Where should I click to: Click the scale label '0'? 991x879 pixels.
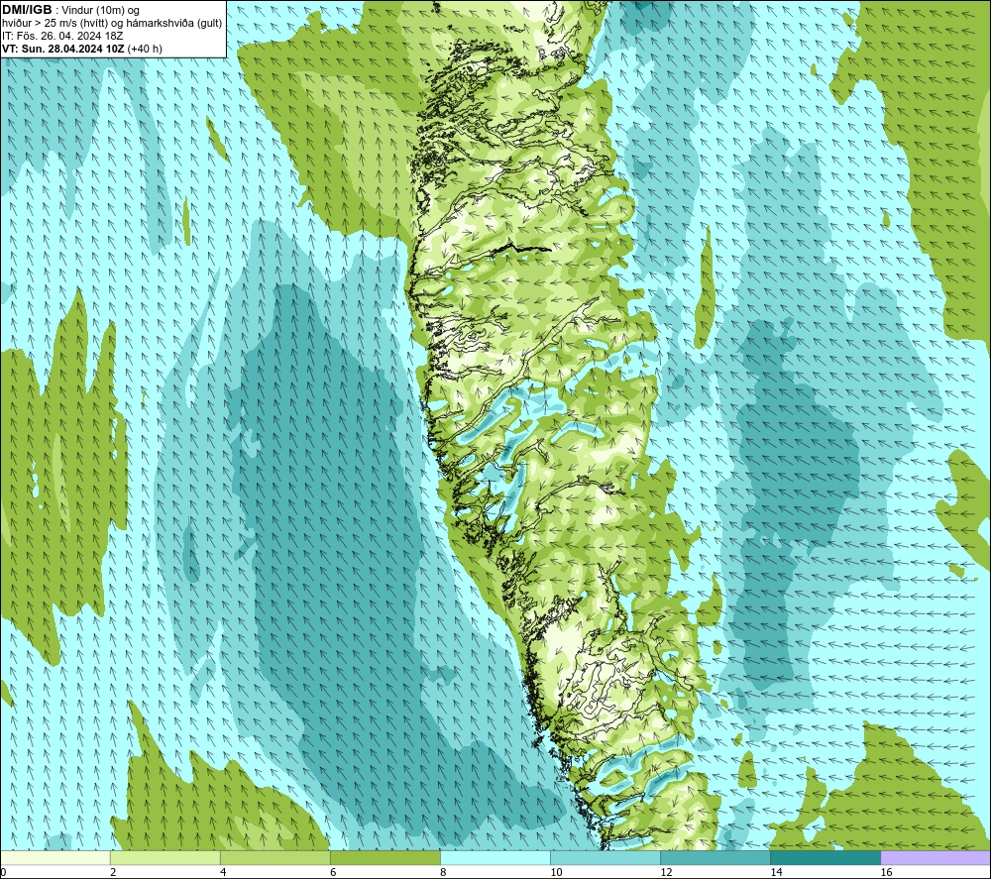point(4,873)
